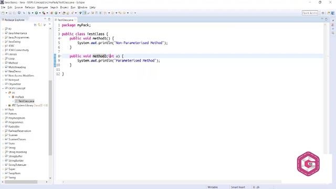Click the Toggle Mark Occurrences icon

coord(85,13)
